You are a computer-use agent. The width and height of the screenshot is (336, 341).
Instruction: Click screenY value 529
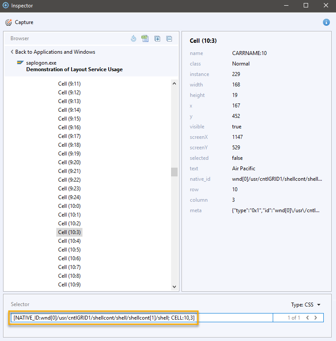pos(236,147)
